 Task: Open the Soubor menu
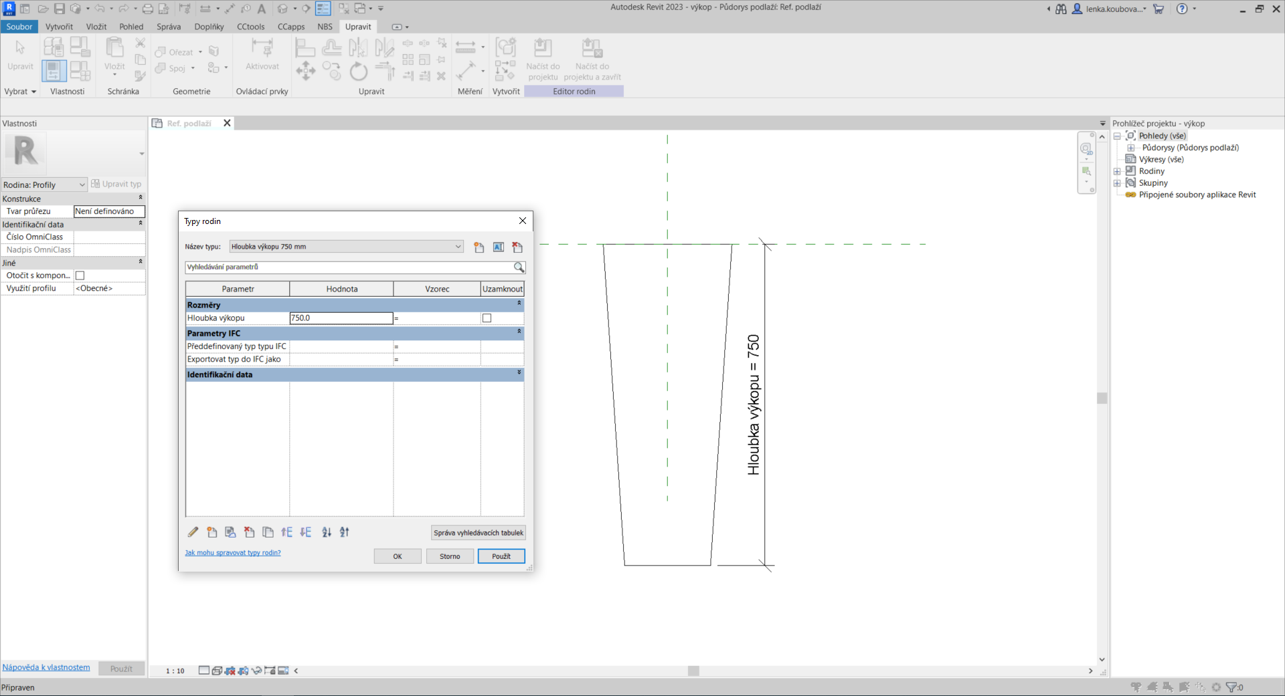pyautogui.click(x=19, y=27)
